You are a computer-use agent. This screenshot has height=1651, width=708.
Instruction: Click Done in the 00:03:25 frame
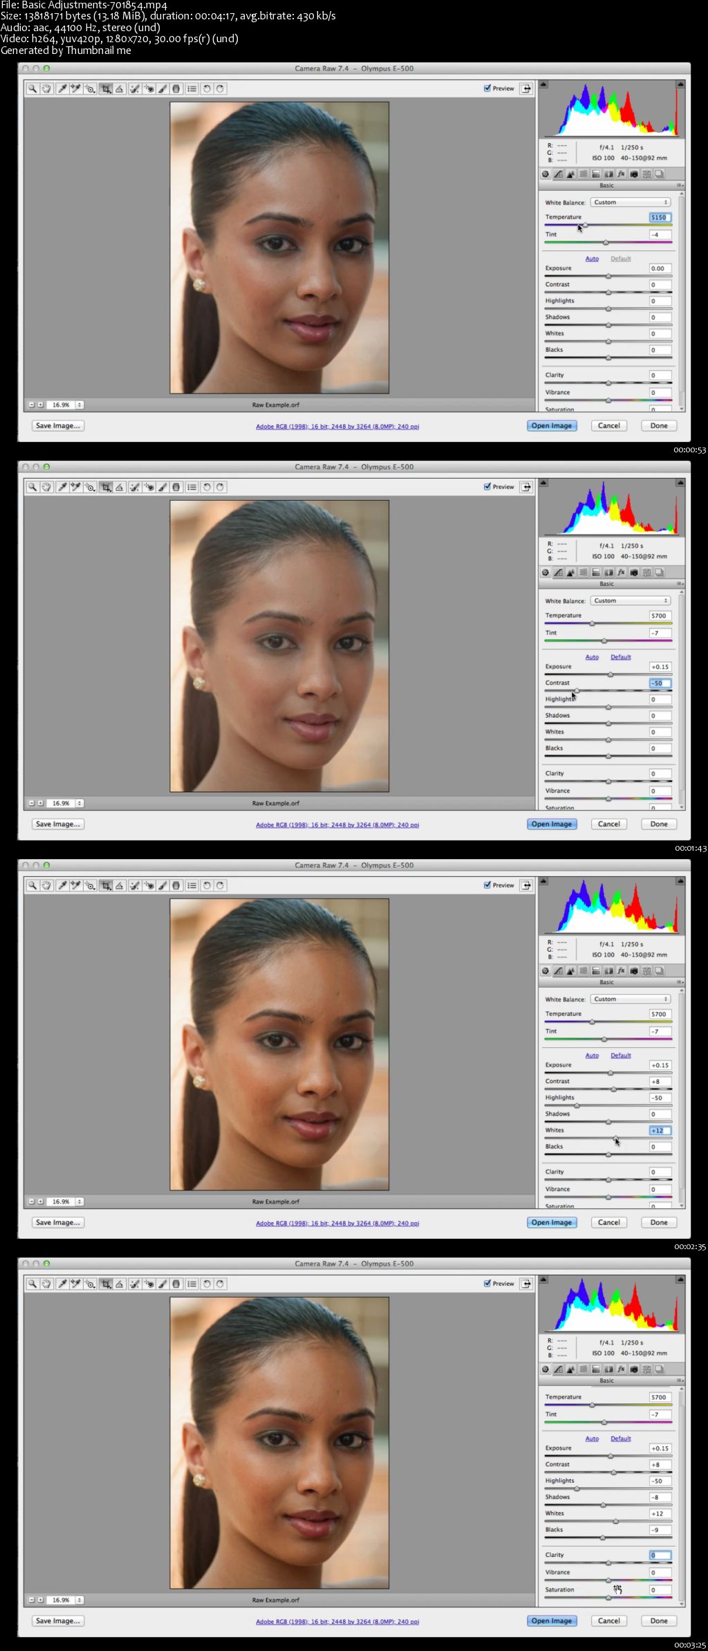659,1621
